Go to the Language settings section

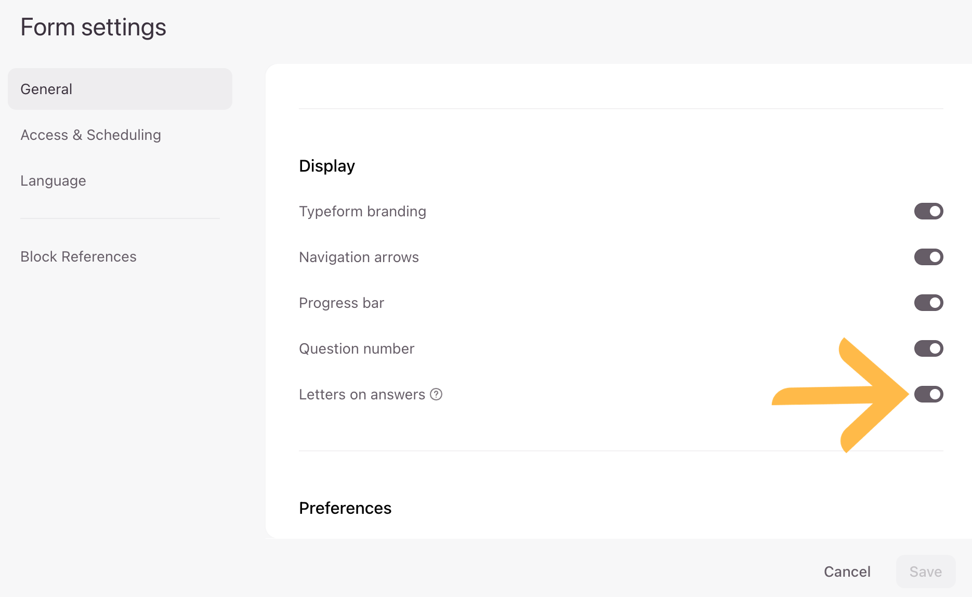[53, 181]
